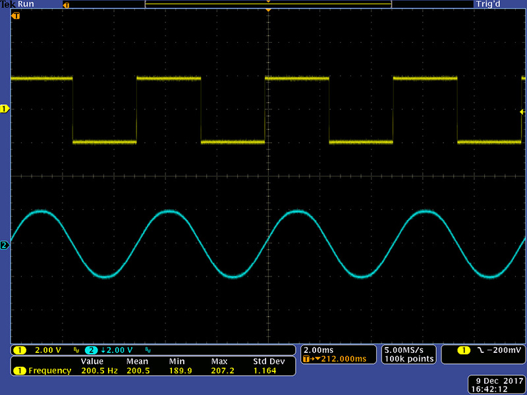Click the Std Dev column header
This screenshot has width=527, height=395.
[267, 361]
